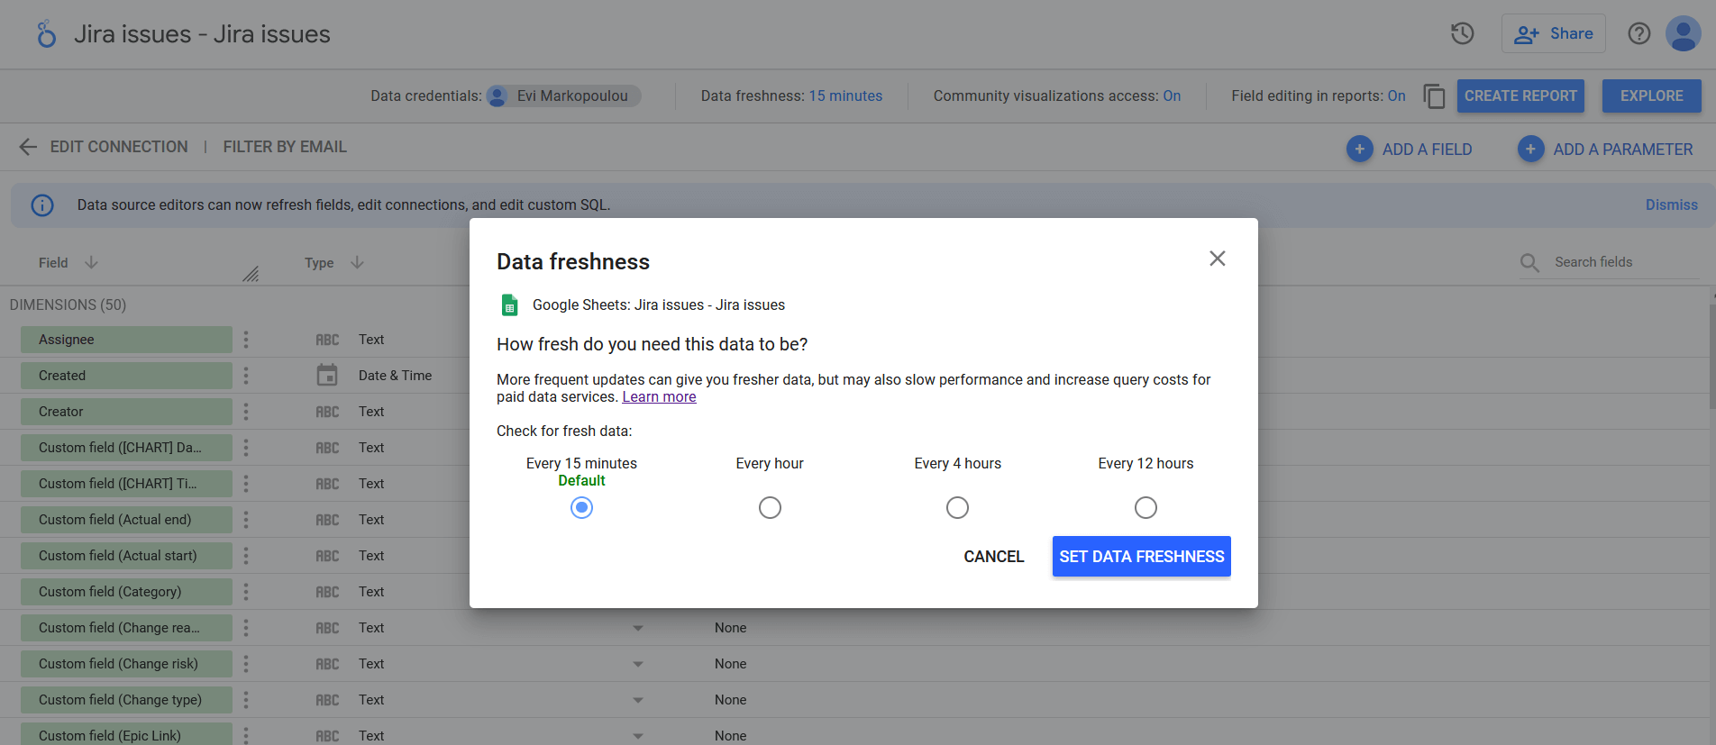Select the Every hour radio button

tap(770, 507)
